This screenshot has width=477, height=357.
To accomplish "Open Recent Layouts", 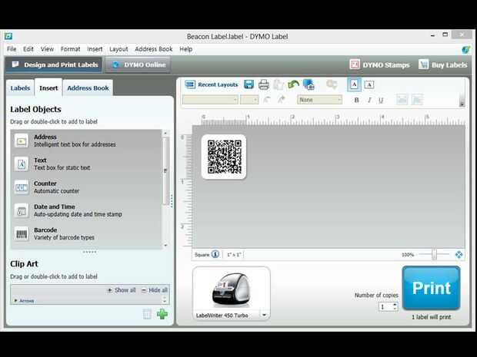I will click(x=212, y=84).
